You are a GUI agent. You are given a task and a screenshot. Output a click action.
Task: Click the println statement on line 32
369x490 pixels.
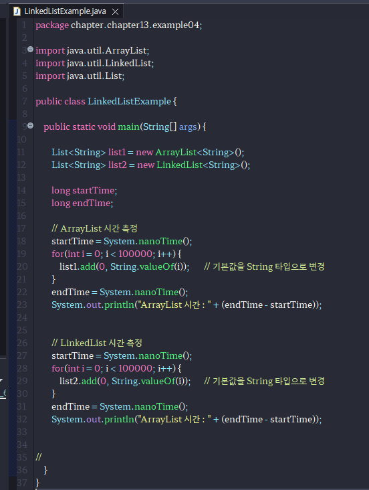click(187, 419)
